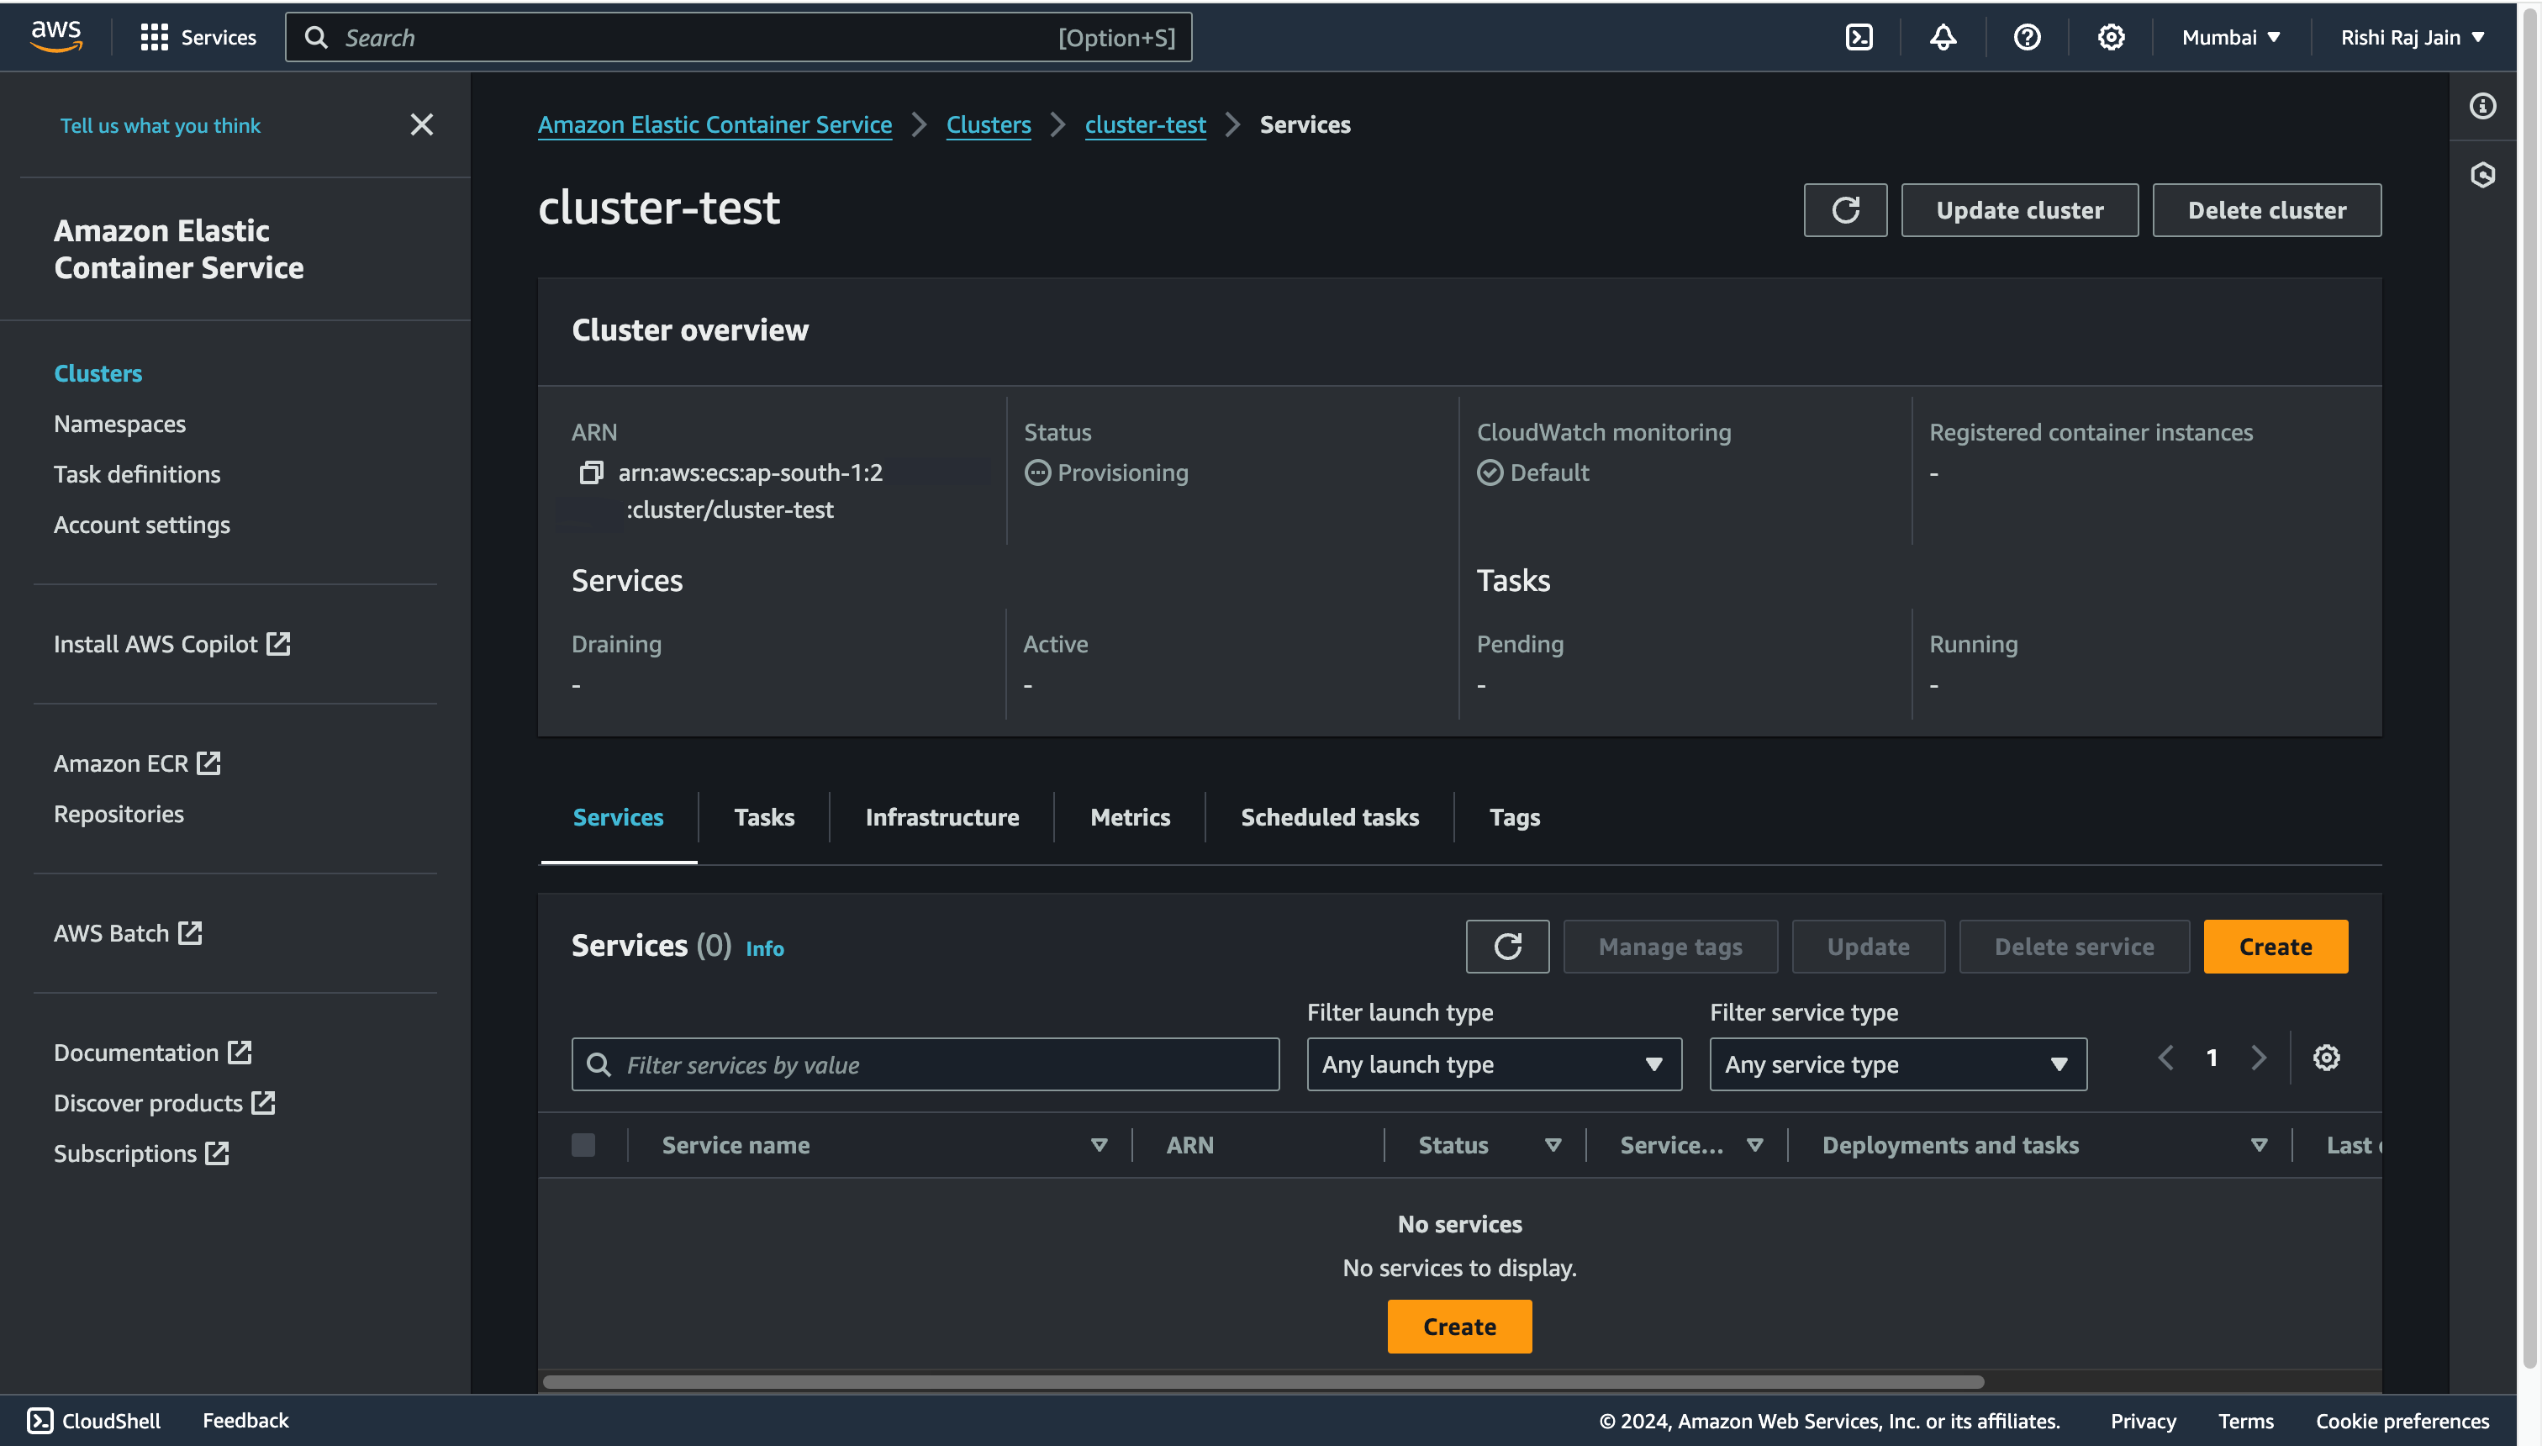Open the Mumbai region dropdown
The height and width of the screenshot is (1446, 2542).
(x=2231, y=38)
